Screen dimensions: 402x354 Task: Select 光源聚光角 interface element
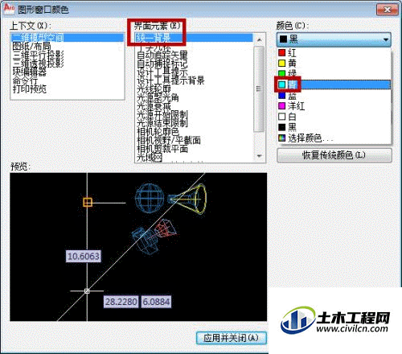[158, 97]
